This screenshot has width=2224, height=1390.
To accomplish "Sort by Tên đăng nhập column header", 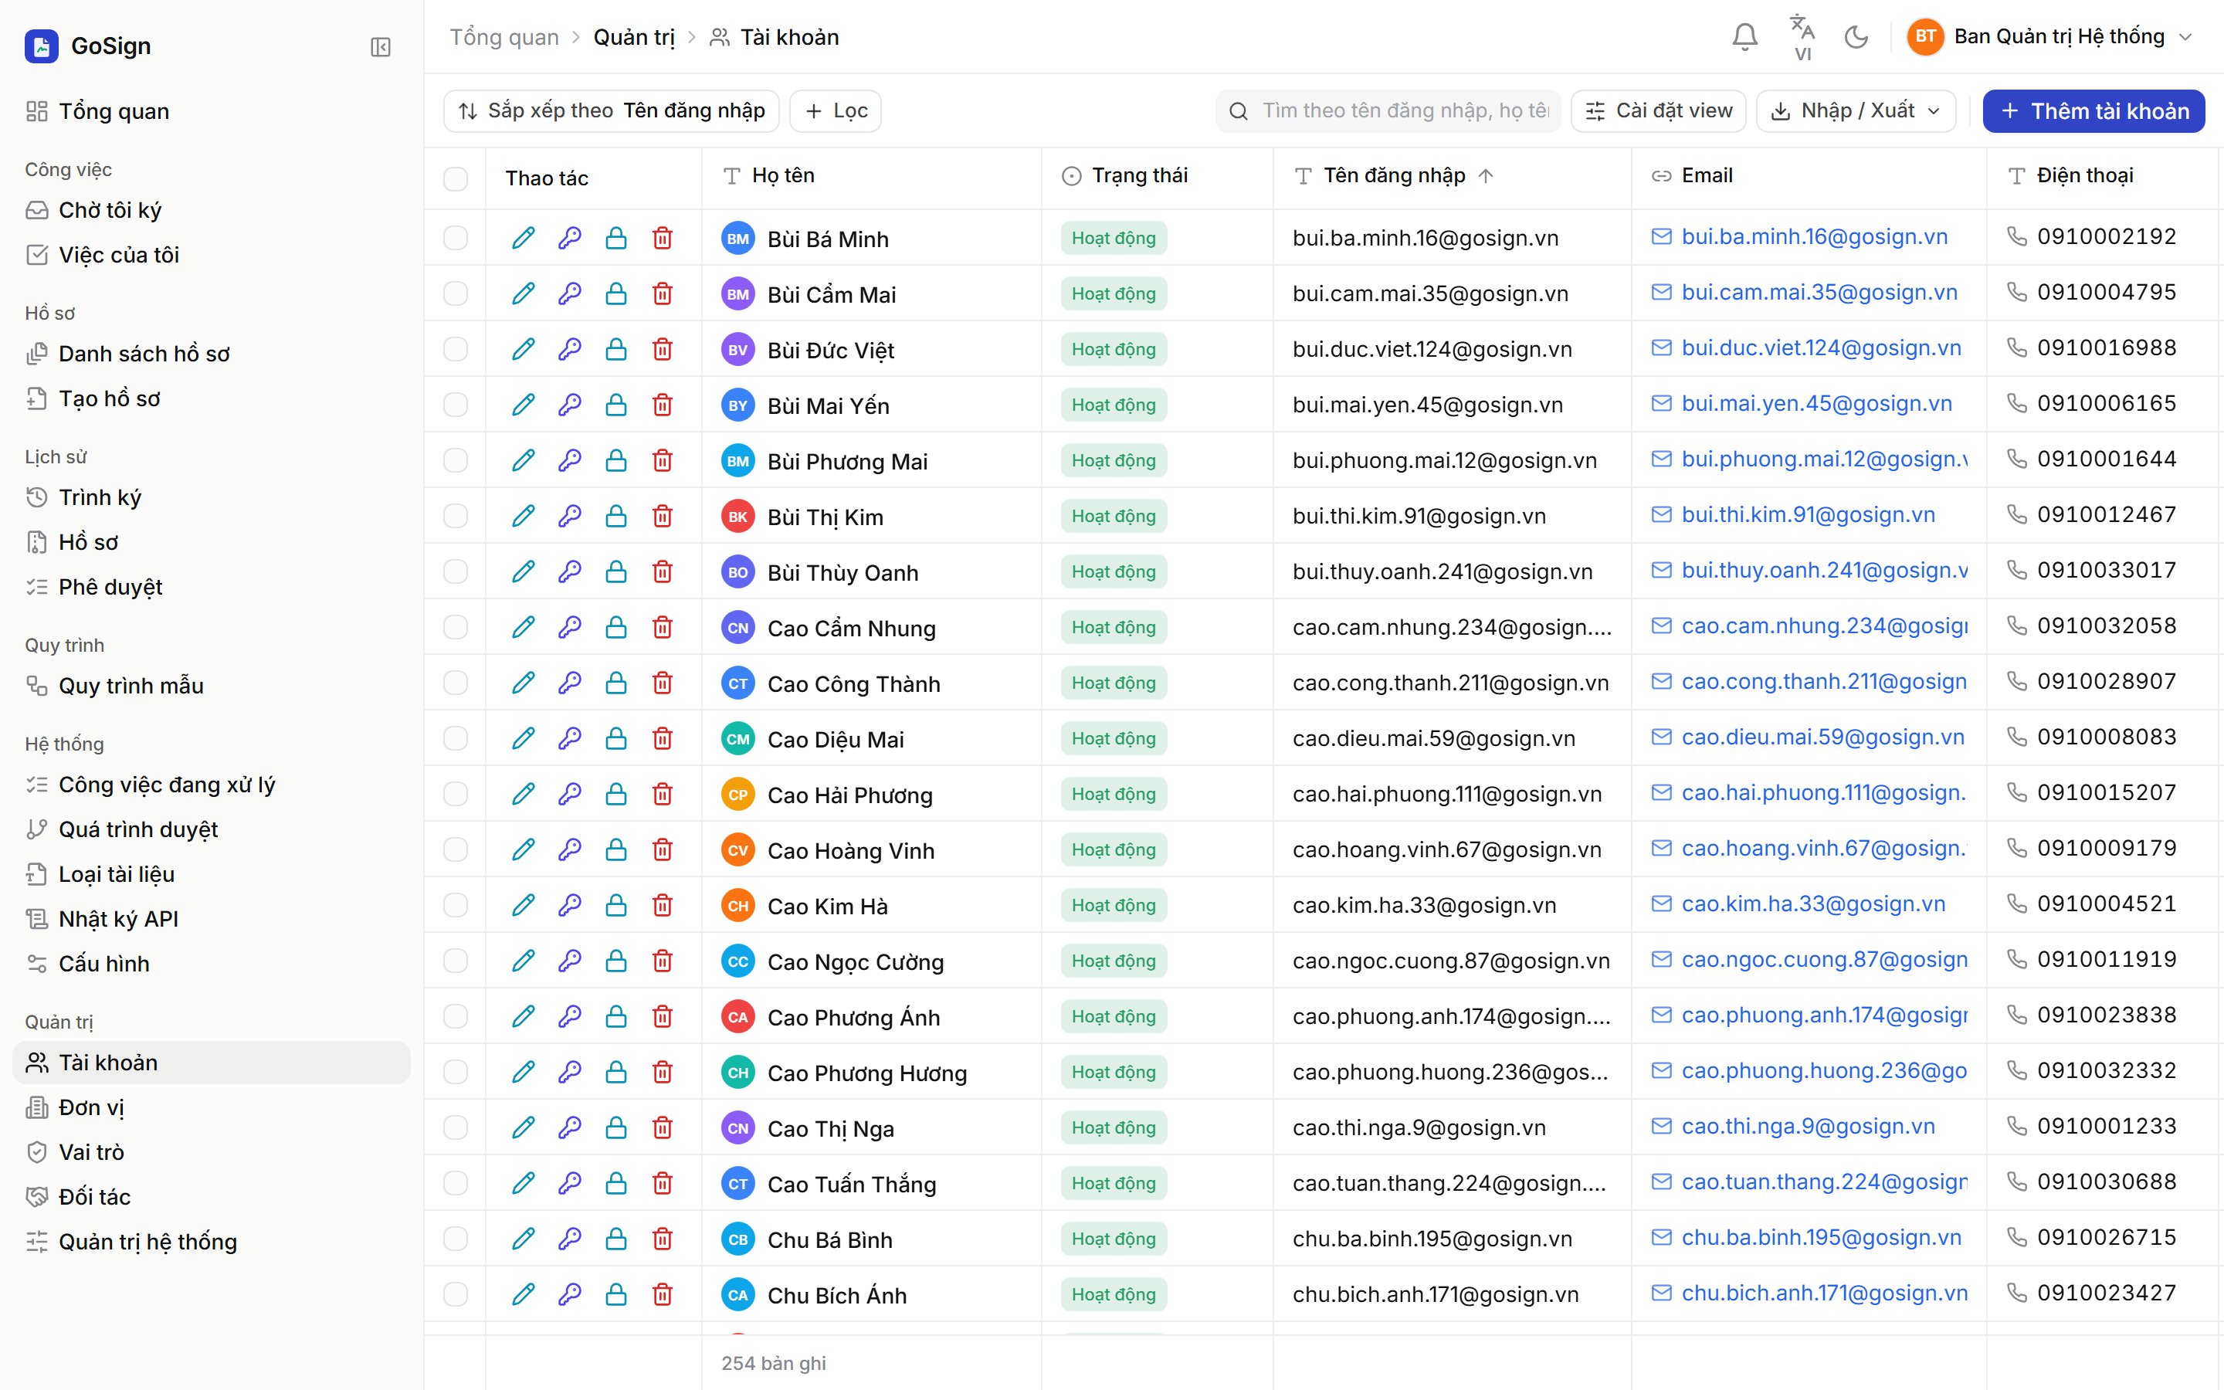I will click(x=1393, y=175).
